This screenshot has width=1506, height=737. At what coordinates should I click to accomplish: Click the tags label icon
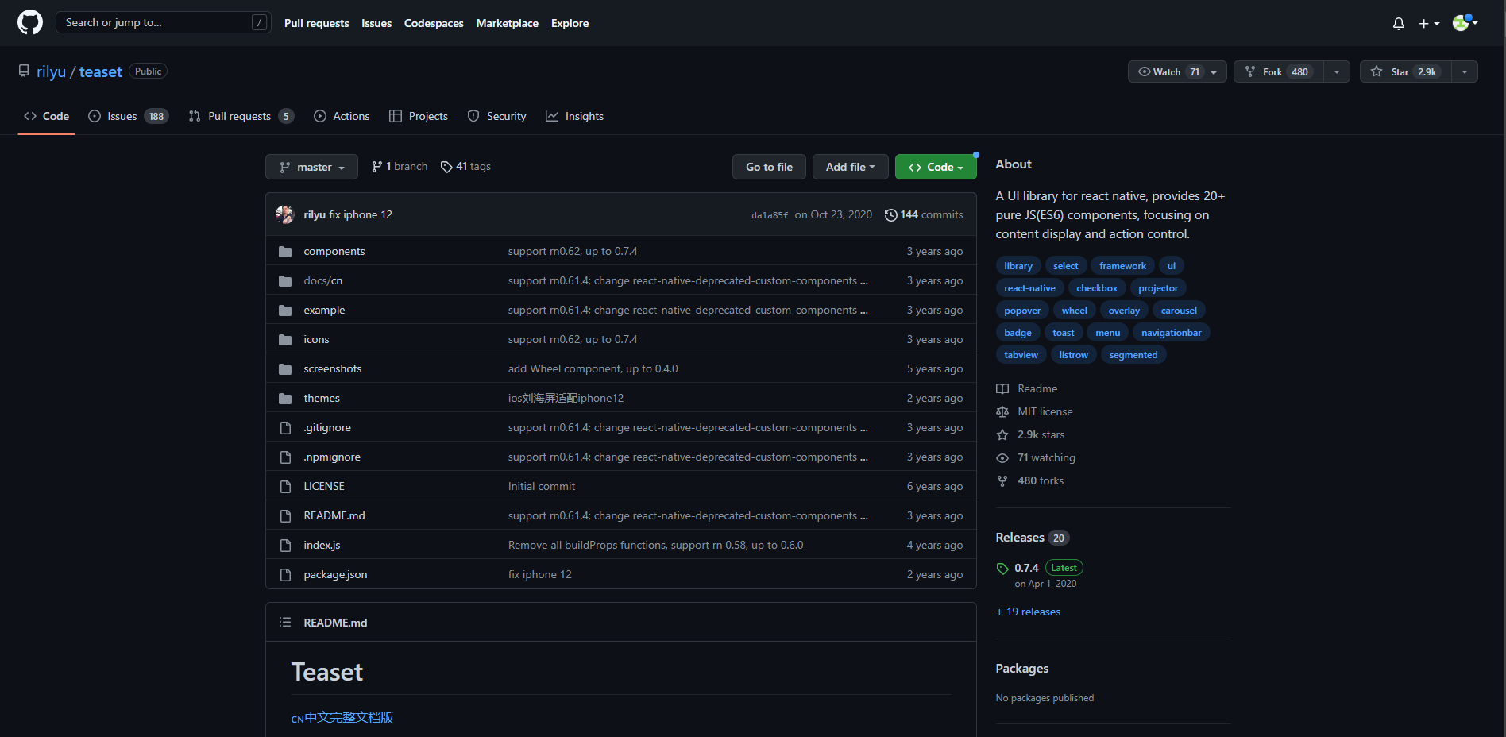pyautogui.click(x=446, y=167)
